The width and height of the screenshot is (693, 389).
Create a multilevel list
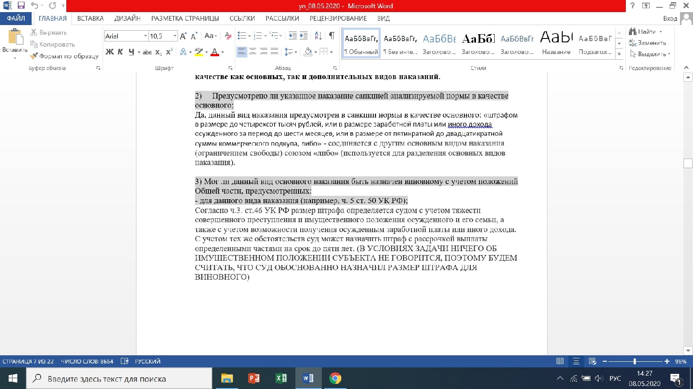point(274,36)
